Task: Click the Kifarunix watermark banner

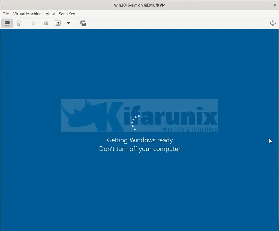Action: [139, 115]
